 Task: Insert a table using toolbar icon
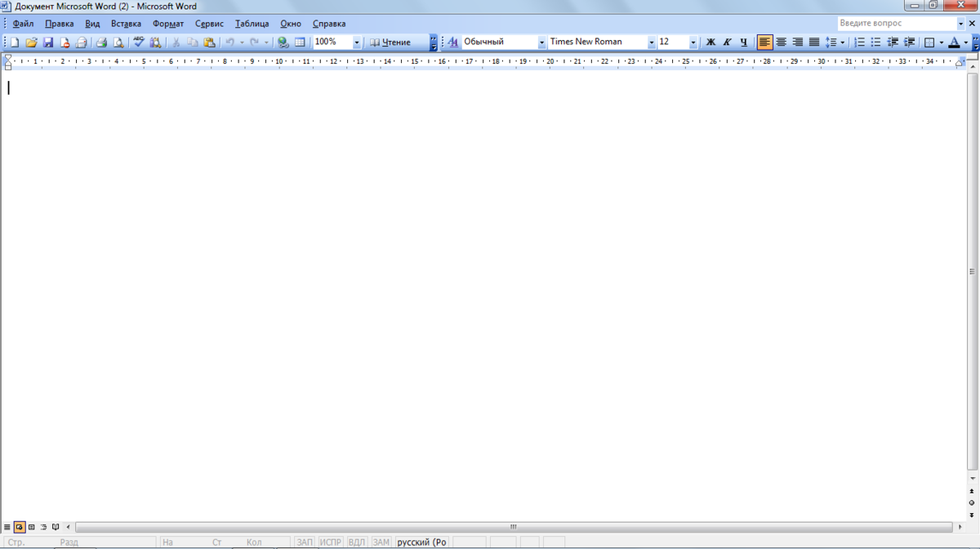(300, 42)
